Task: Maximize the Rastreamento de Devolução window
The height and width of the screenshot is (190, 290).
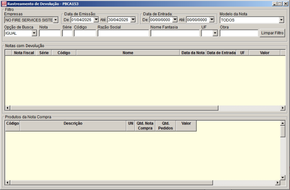Action: (280, 4)
